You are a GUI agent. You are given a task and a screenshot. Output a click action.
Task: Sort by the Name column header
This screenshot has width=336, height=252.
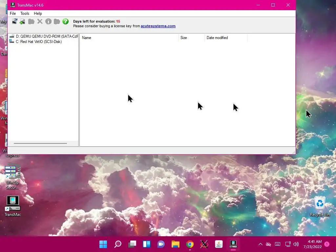coord(129,38)
